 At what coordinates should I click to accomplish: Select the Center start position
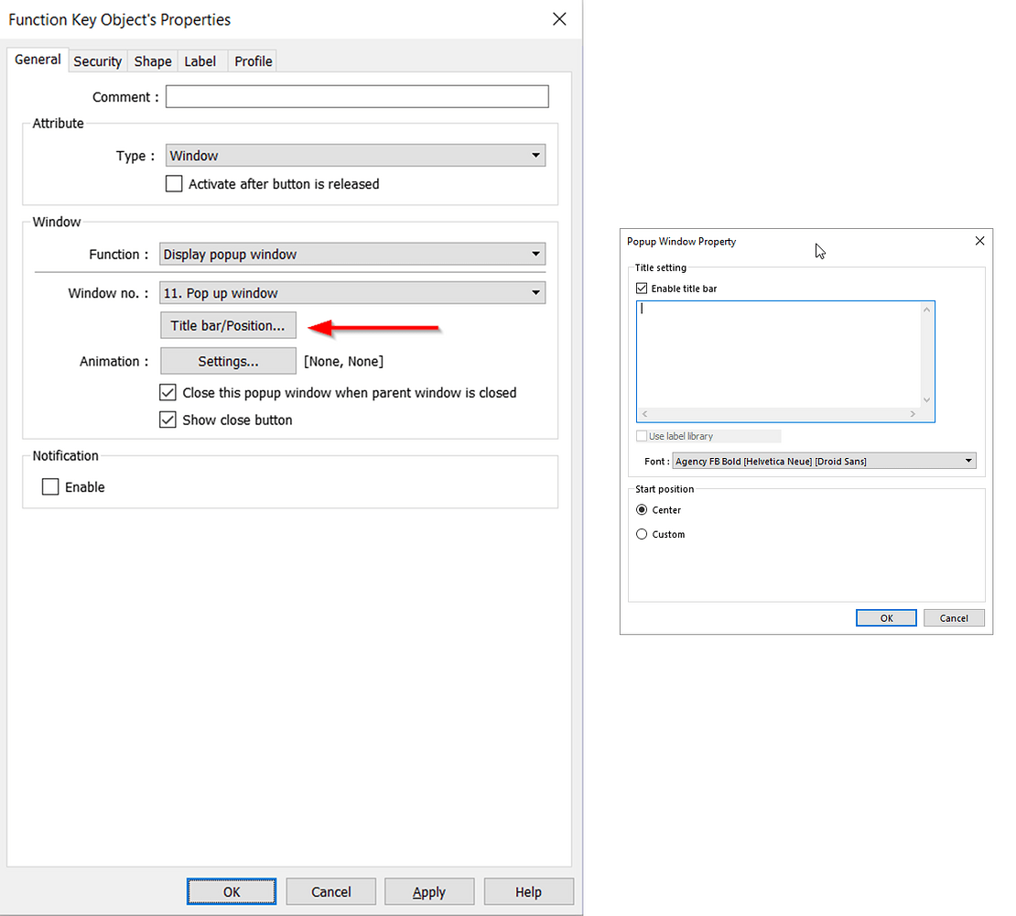pos(642,509)
